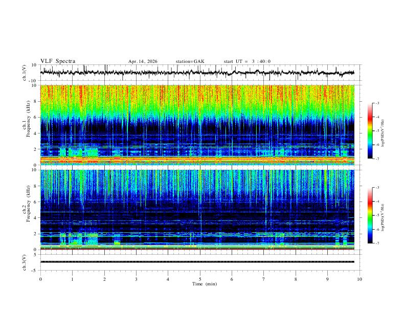405x313 pixels.
Task: Select the ch.1 spectrogram color scale bar
Action: [x=370, y=131]
